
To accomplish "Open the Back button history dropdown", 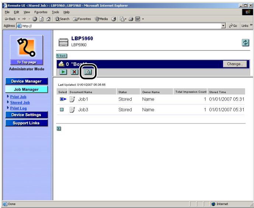I will tap(19, 19).
